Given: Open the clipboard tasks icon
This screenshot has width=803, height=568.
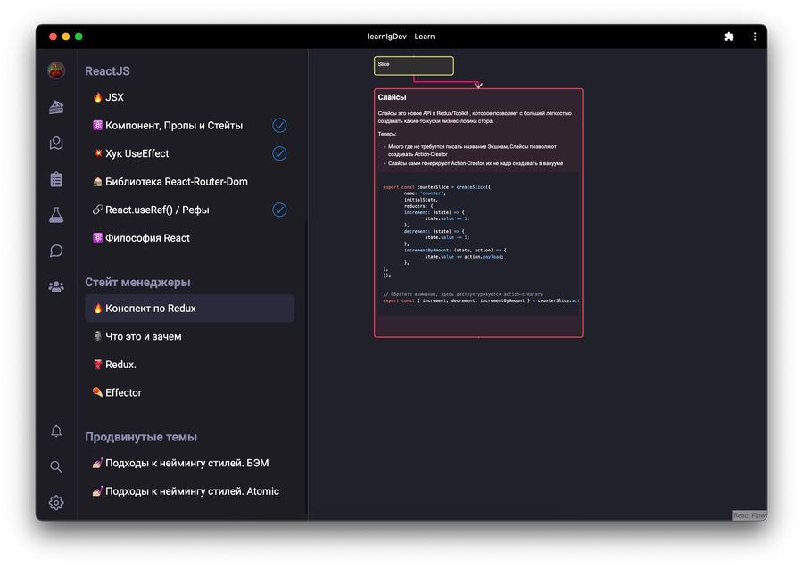Looking at the screenshot, I should (56, 179).
